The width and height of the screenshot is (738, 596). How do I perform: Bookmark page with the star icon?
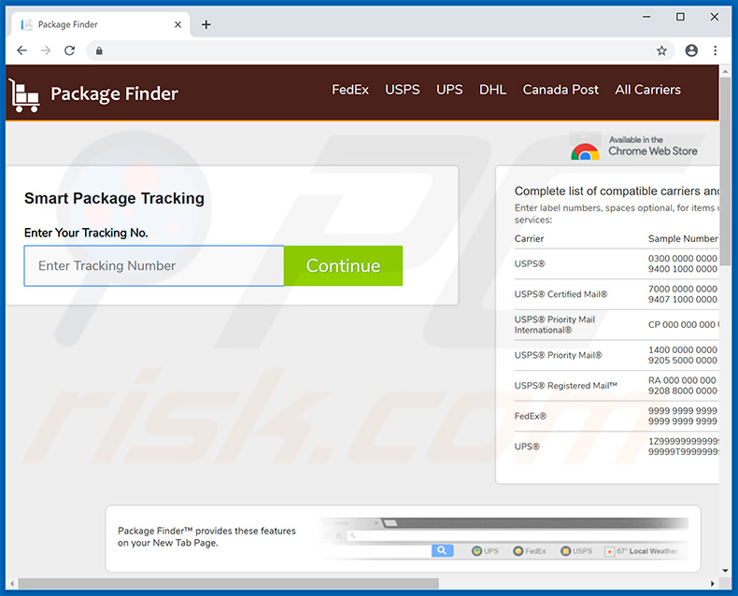[x=661, y=50]
